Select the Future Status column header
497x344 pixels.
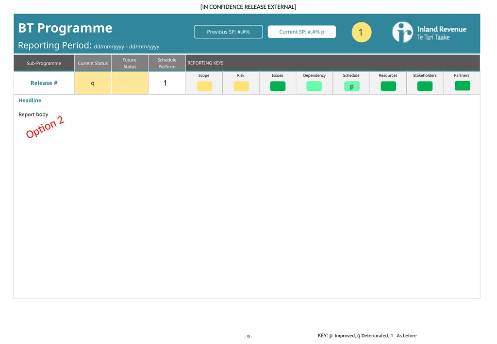coord(130,63)
